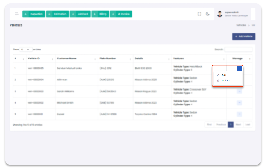
Task: Choose Delete from the row action menu
Action: [x=225, y=81]
